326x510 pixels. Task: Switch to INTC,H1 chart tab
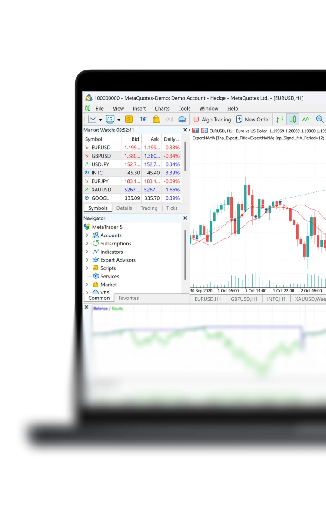(x=276, y=299)
